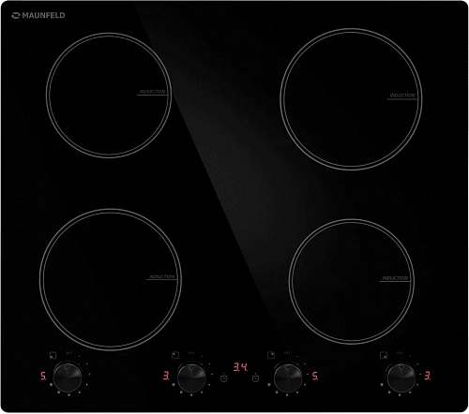Select the bottom-right induction cooking zone
This screenshot has width=469, height=414.
[352, 282]
